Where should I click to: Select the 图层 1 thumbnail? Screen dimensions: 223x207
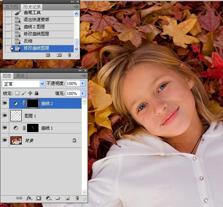pos(16,116)
